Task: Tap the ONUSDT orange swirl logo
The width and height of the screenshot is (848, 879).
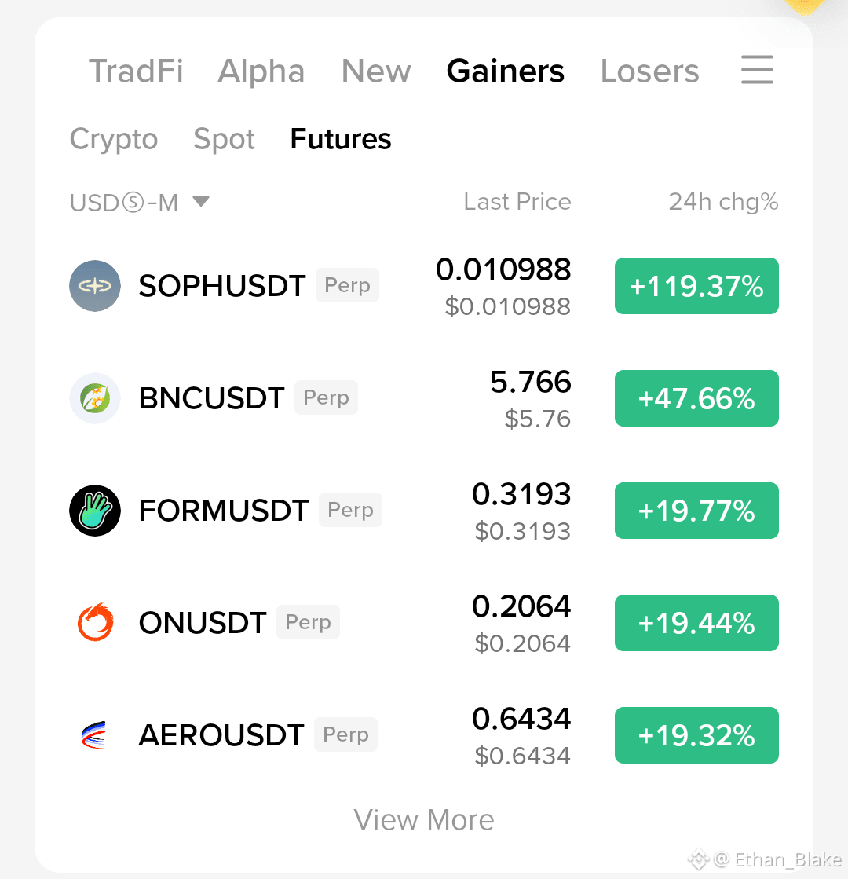Action: [x=95, y=622]
